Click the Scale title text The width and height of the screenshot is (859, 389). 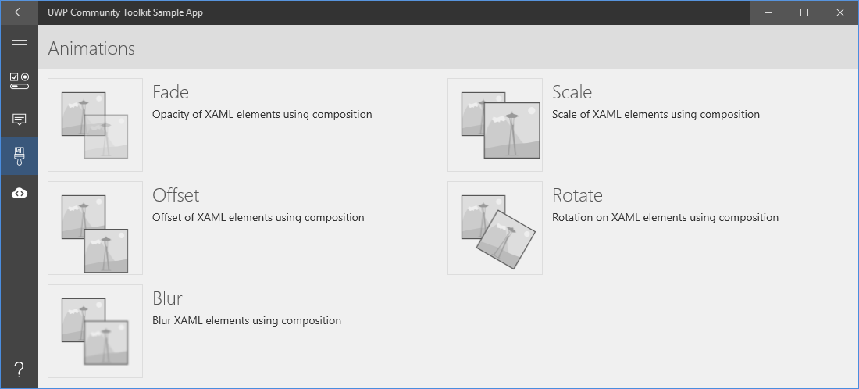(x=572, y=92)
